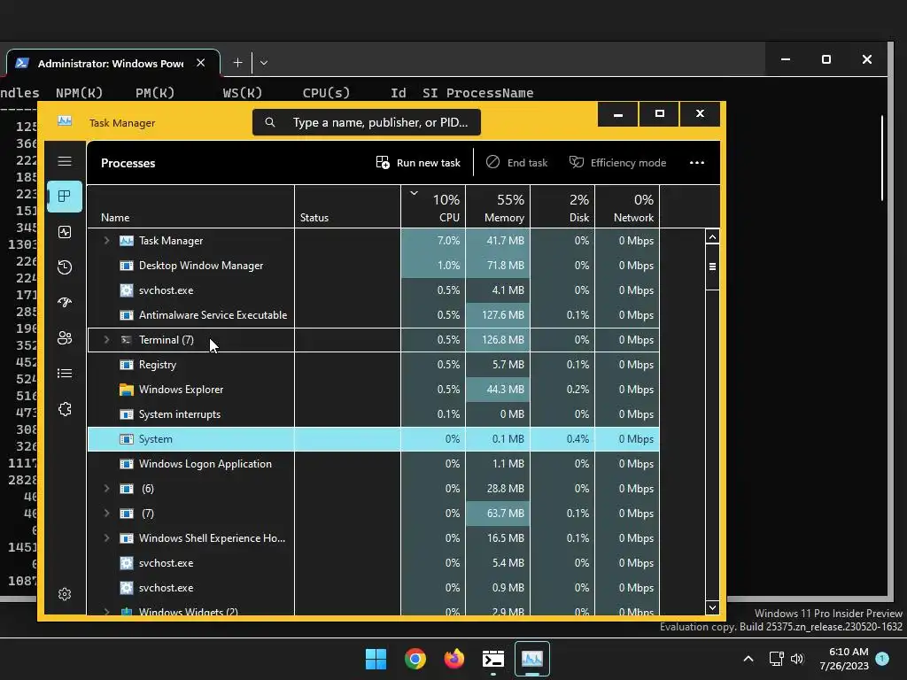Expand the unnamed (6) process group
The width and height of the screenshot is (907, 680).
[106, 489]
